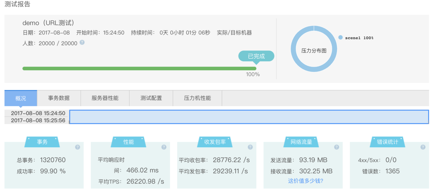Click help icon in 收发包率 card
Image resolution: width=434 pixels, height=193 pixels.
250,147
